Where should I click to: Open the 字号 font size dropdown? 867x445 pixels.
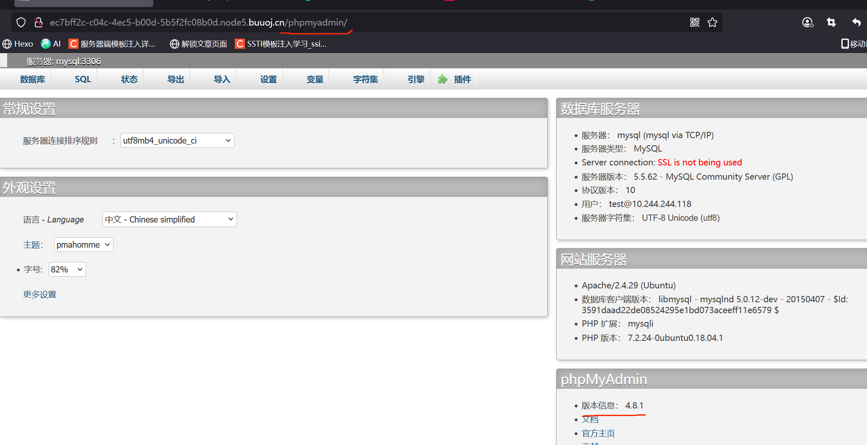pyautogui.click(x=67, y=270)
